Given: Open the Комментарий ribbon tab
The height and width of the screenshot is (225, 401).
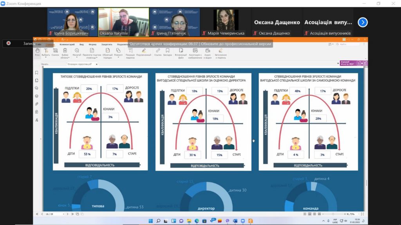Looking at the screenshot, I should coord(67,45).
